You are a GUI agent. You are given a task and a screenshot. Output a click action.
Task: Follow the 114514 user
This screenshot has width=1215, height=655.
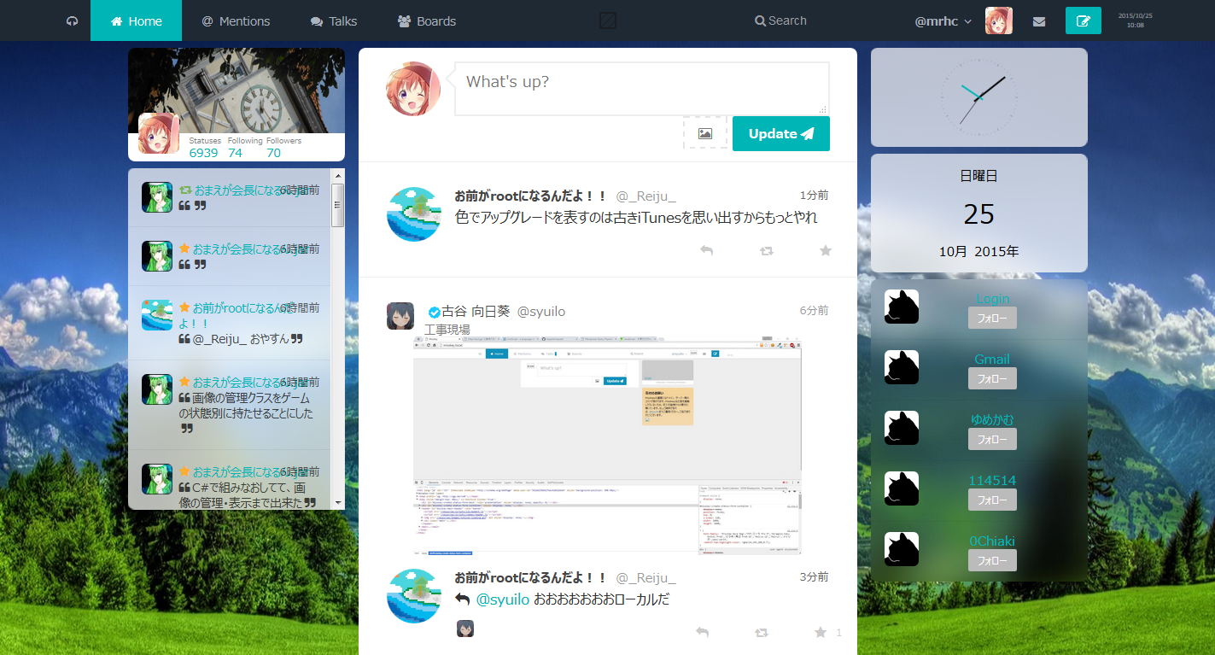click(x=992, y=500)
